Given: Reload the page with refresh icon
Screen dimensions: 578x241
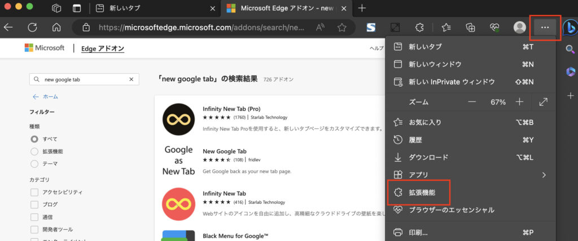Looking at the screenshot, I should point(32,27).
